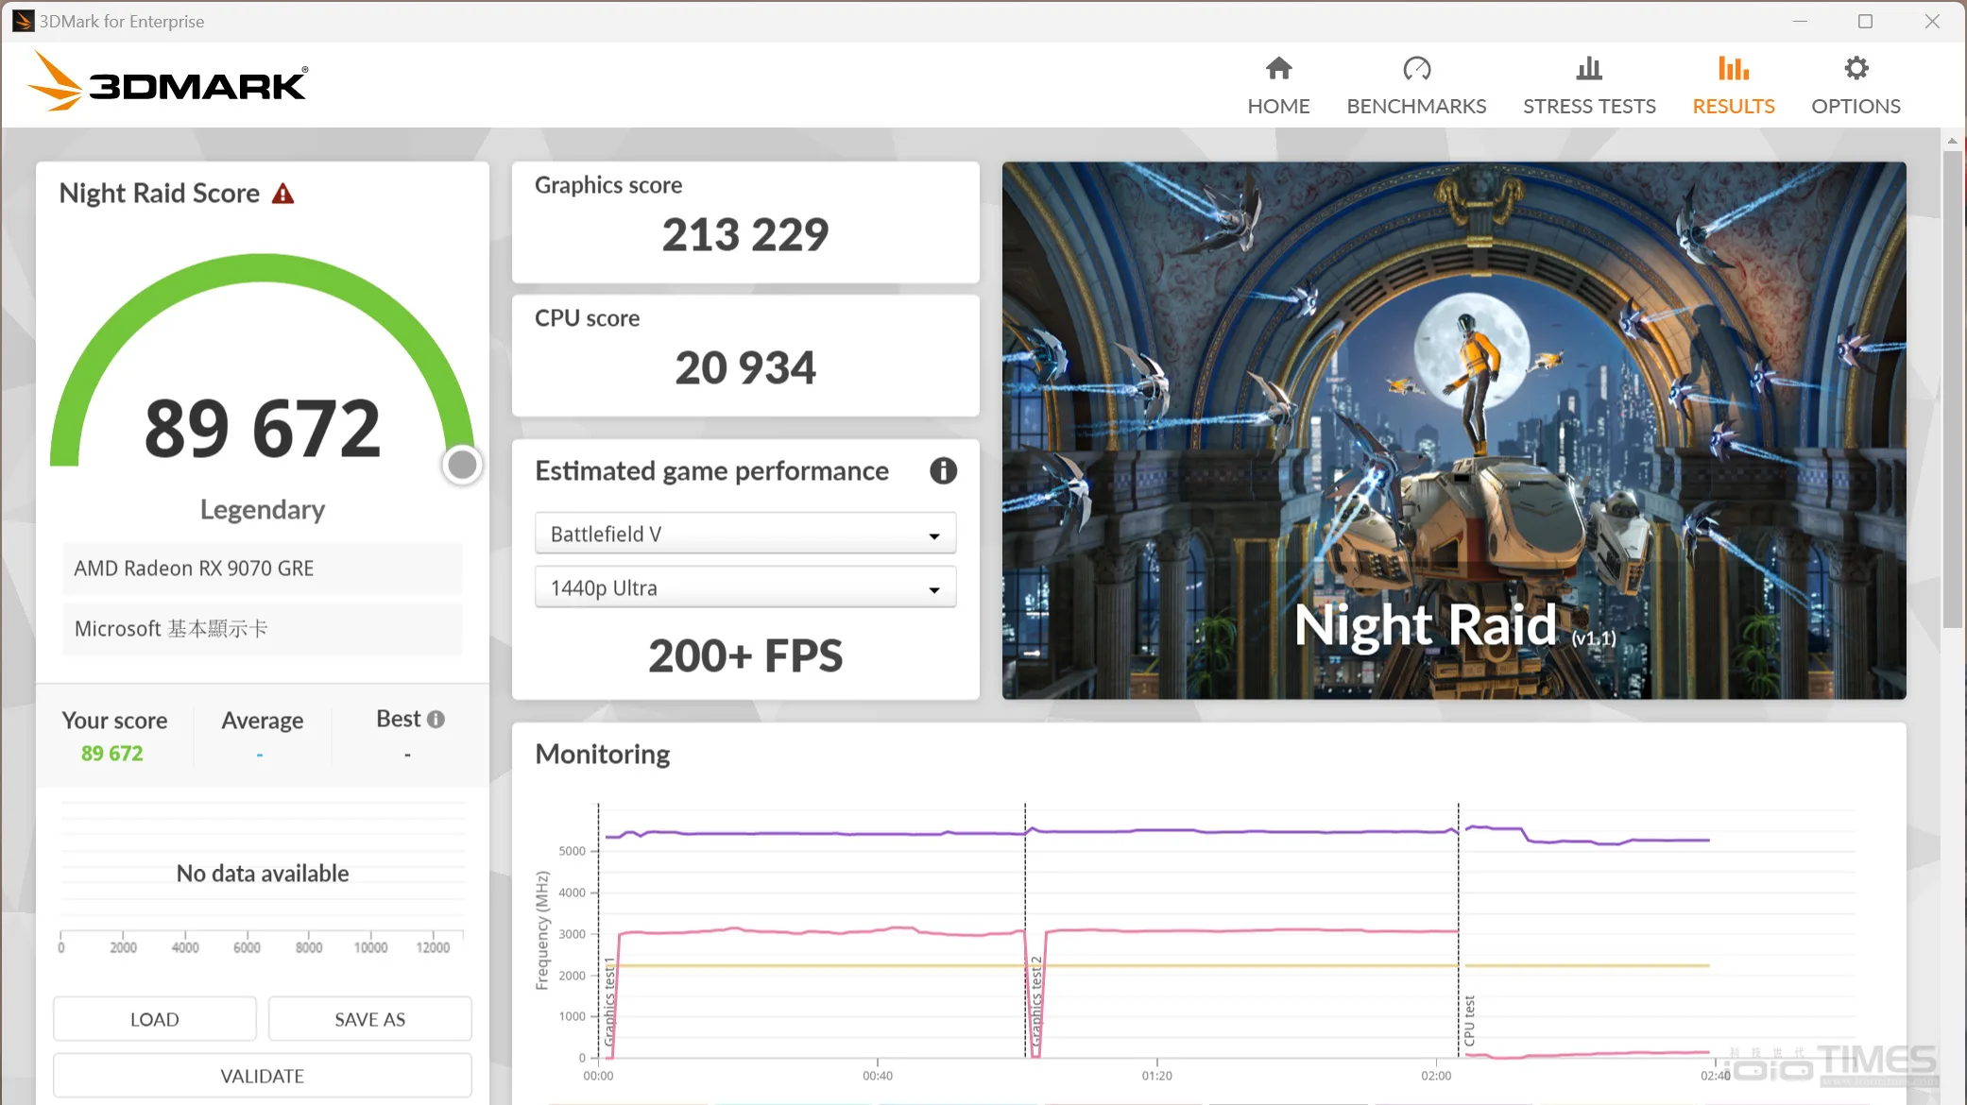1967x1105 pixels.
Task: Click the info icon beside Estimated game performance
Action: click(x=943, y=470)
